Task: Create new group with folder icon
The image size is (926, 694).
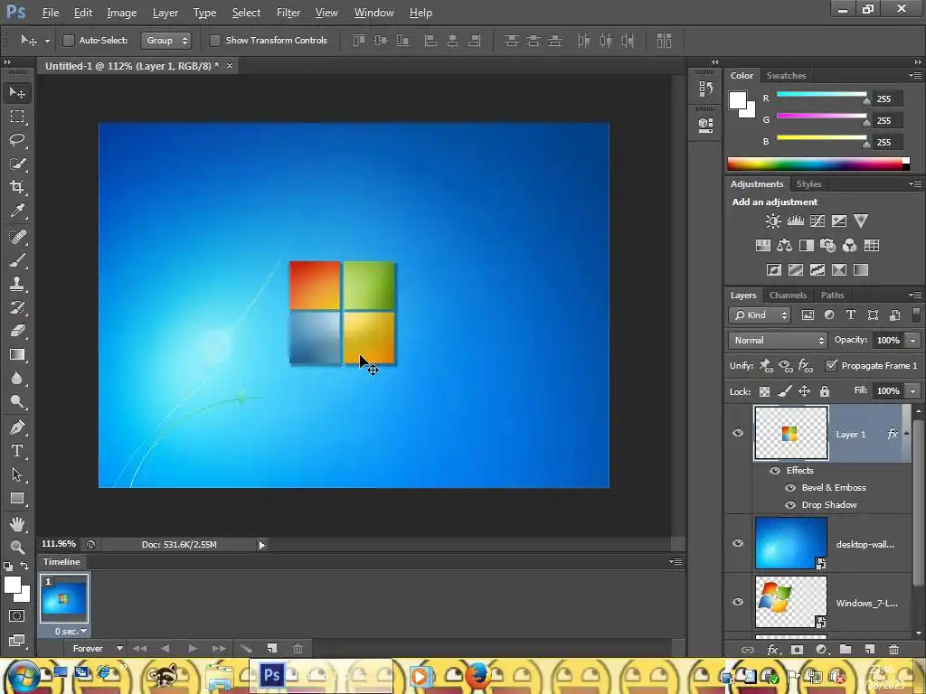Action: pos(846,649)
